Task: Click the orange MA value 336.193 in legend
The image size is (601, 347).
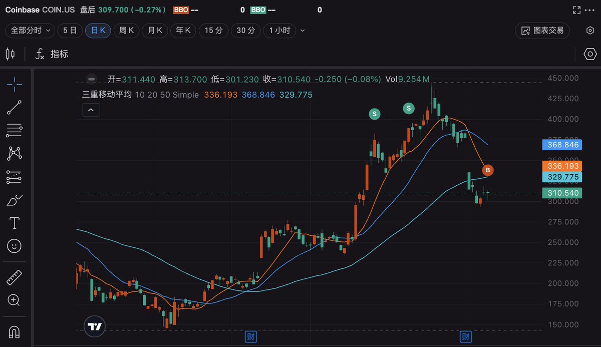Action: point(220,94)
